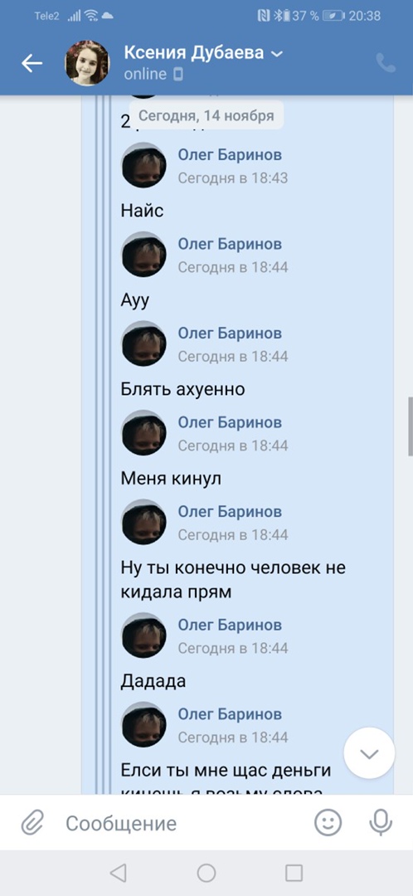The width and height of the screenshot is (413, 896).
Task: Tap the Сегодня, 14 ноября date label
Action: tap(206, 116)
